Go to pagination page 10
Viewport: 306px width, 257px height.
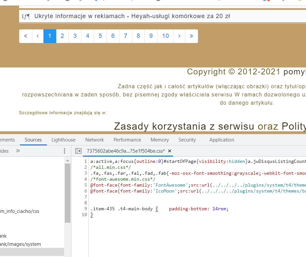[x=166, y=36]
